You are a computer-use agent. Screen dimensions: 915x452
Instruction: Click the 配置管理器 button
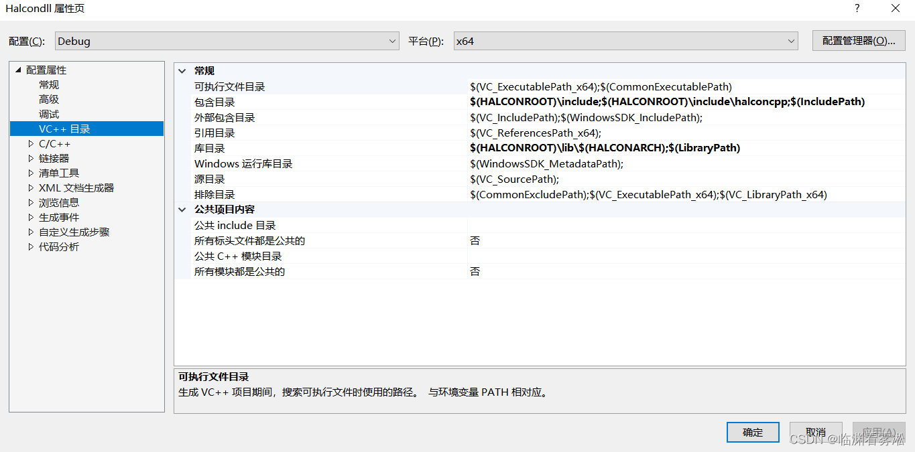click(x=858, y=40)
